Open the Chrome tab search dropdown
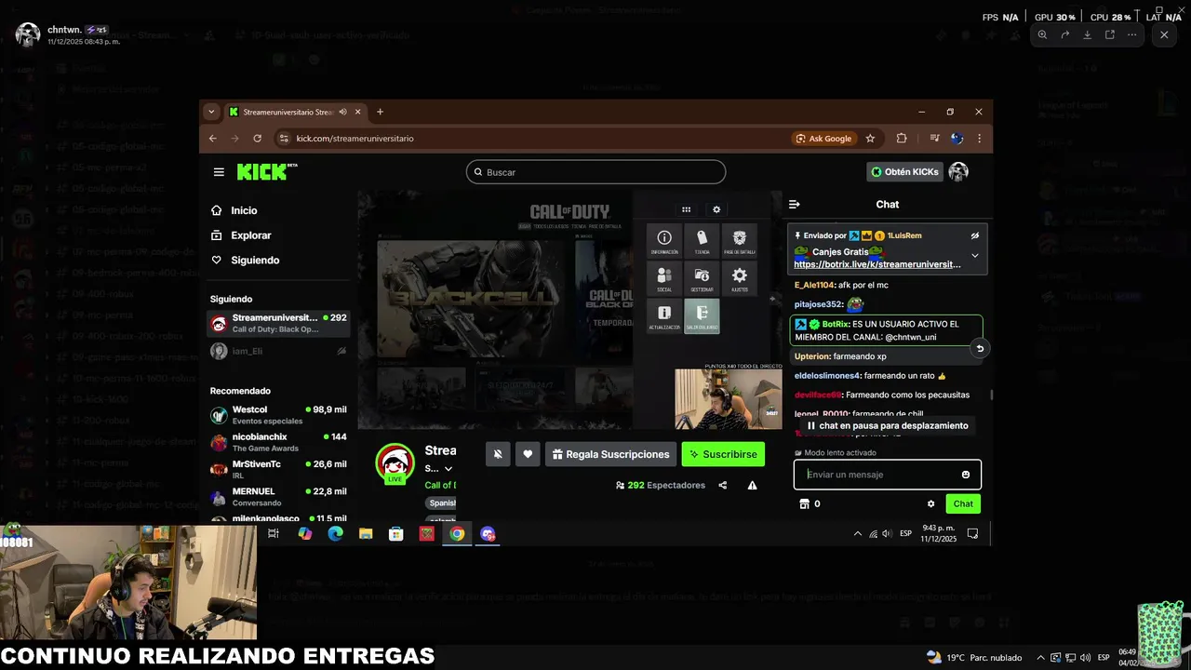Image resolution: width=1191 pixels, height=670 pixels. 211,112
